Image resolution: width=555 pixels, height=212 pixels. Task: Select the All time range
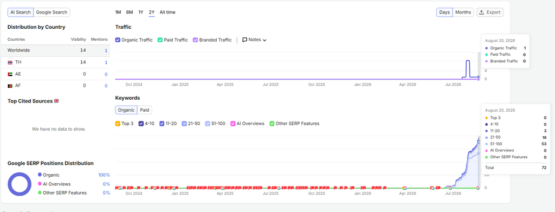167,12
